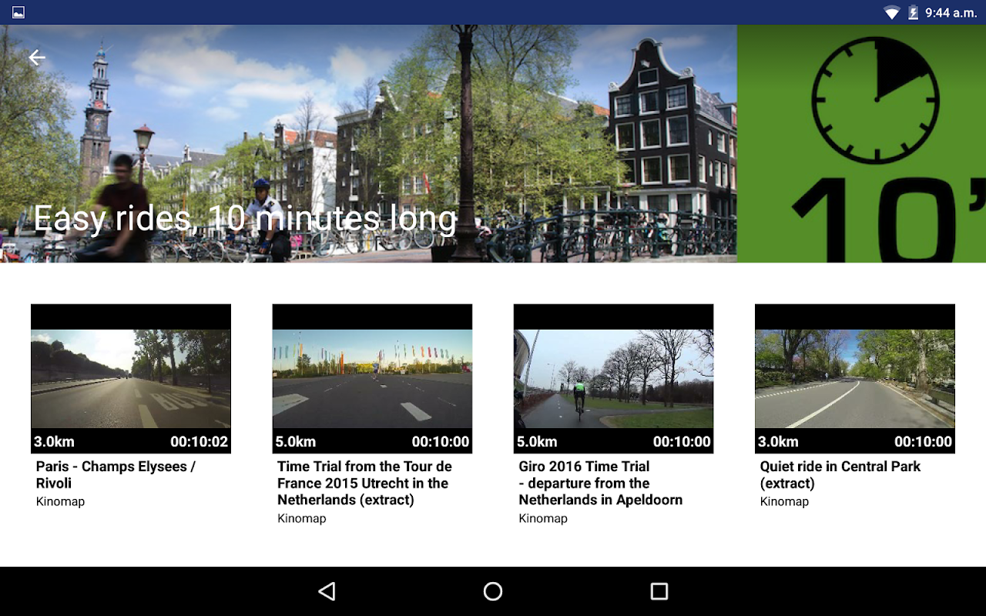Open the Giro 2016 Apeldoorn video thumbnail
986x616 pixels.
pyautogui.click(x=613, y=379)
